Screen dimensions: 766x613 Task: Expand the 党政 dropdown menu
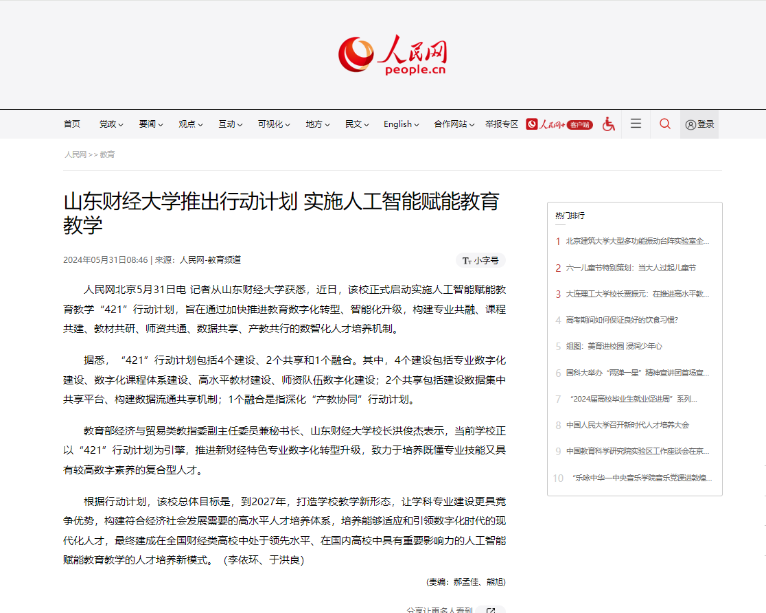pos(111,124)
